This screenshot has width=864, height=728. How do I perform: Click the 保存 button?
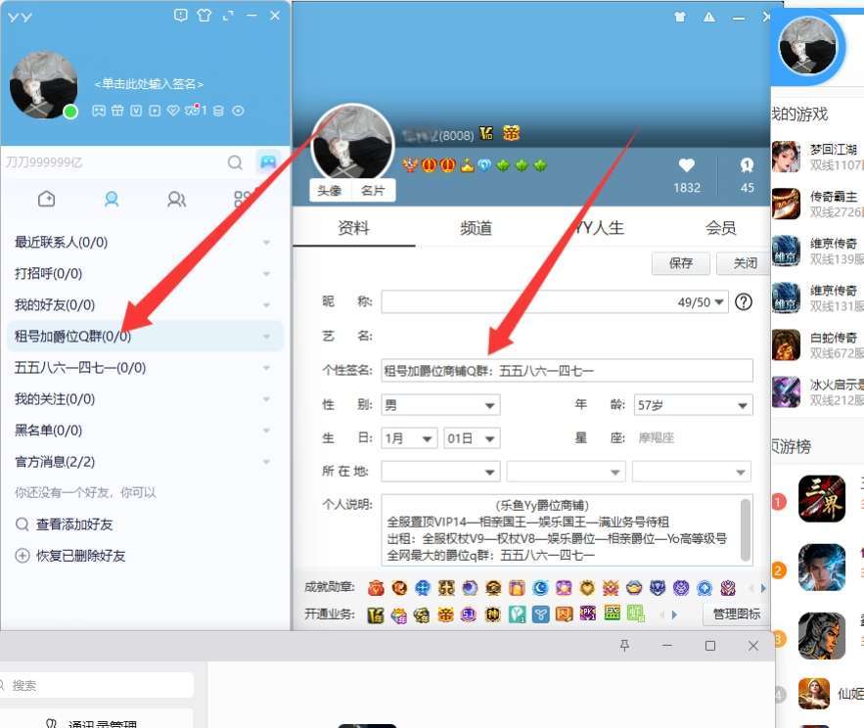(680, 263)
